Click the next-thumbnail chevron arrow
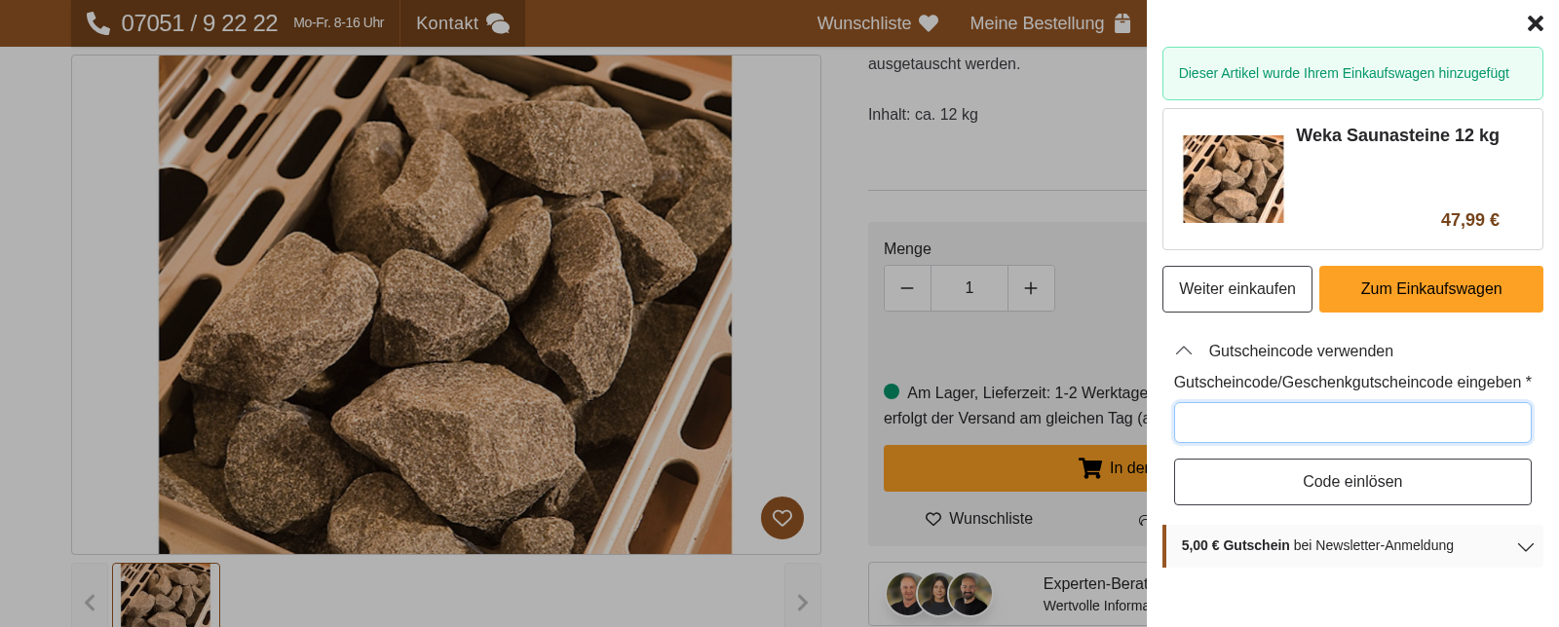 click(x=802, y=602)
